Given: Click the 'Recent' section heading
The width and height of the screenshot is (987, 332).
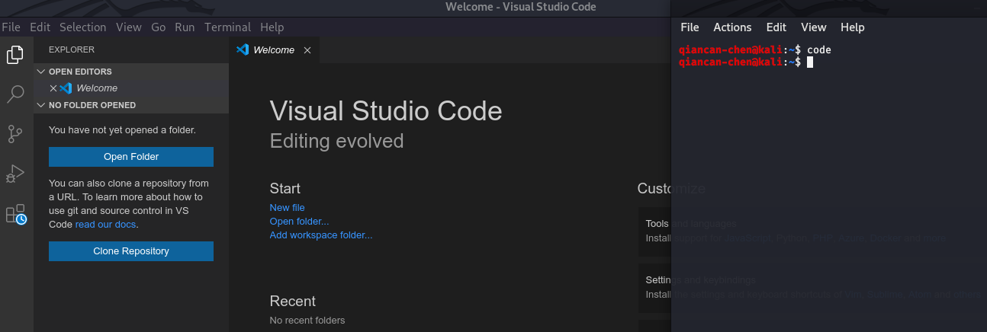Looking at the screenshot, I should point(293,302).
